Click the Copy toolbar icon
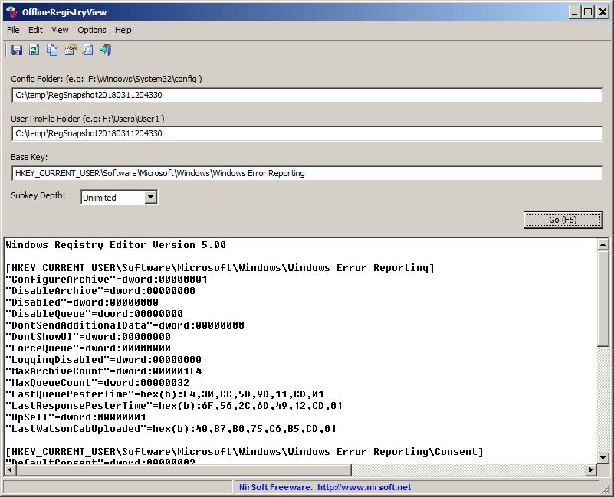The width and height of the screenshot is (614, 497). click(52, 50)
